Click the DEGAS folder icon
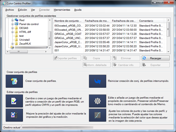Screen dimensions: 176x132 click(16, 28)
